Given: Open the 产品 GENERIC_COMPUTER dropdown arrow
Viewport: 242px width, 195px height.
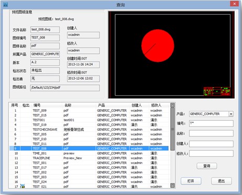Looking at the screenshot, I should pyautogui.click(x=231, y=114).
